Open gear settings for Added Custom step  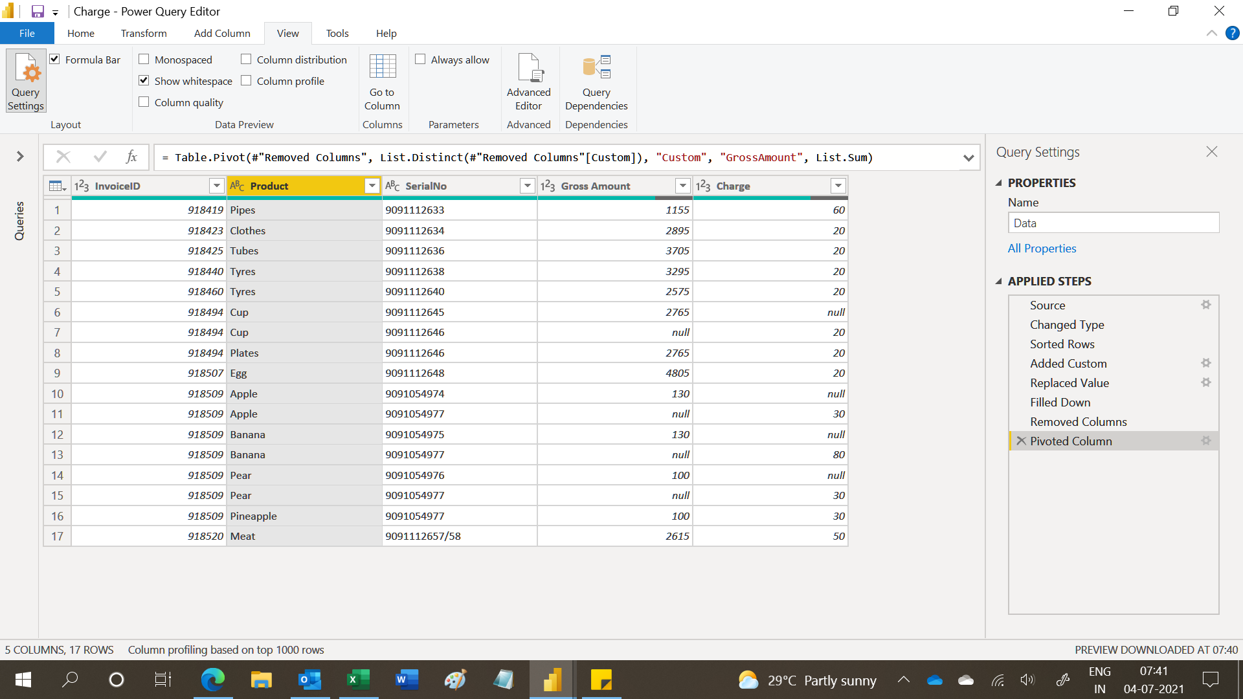tap(1206, 363)
